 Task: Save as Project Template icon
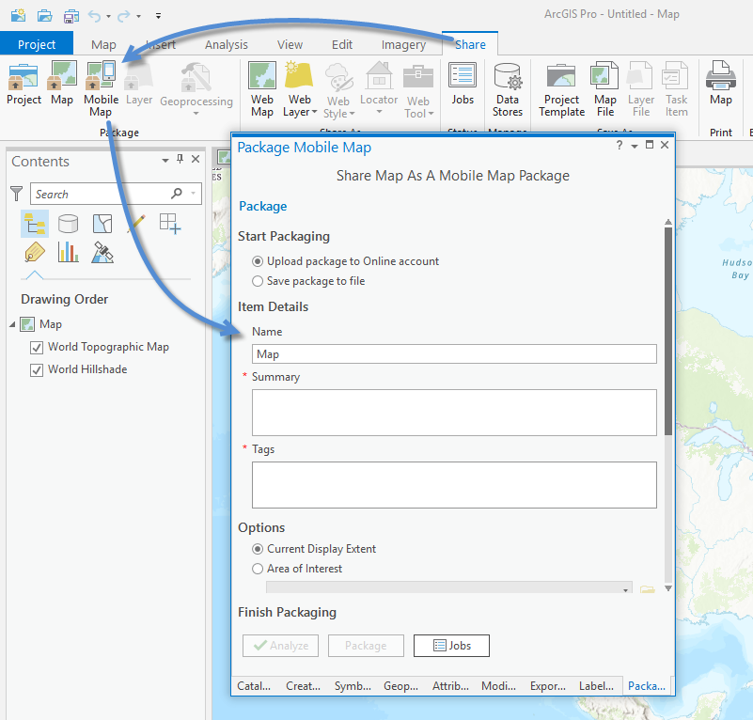[561, 76]
